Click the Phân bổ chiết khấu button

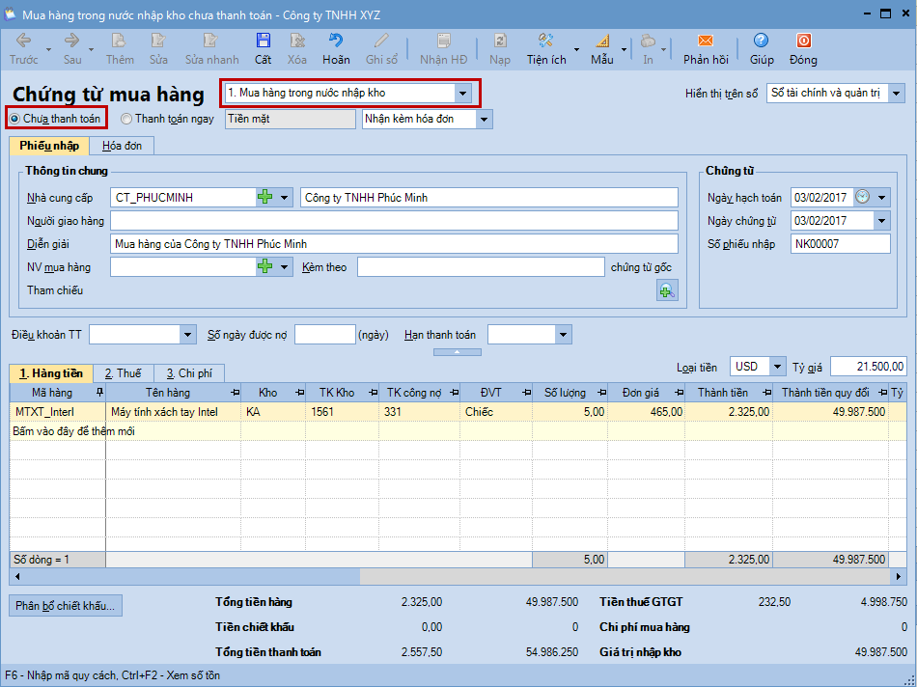(65, 606)
